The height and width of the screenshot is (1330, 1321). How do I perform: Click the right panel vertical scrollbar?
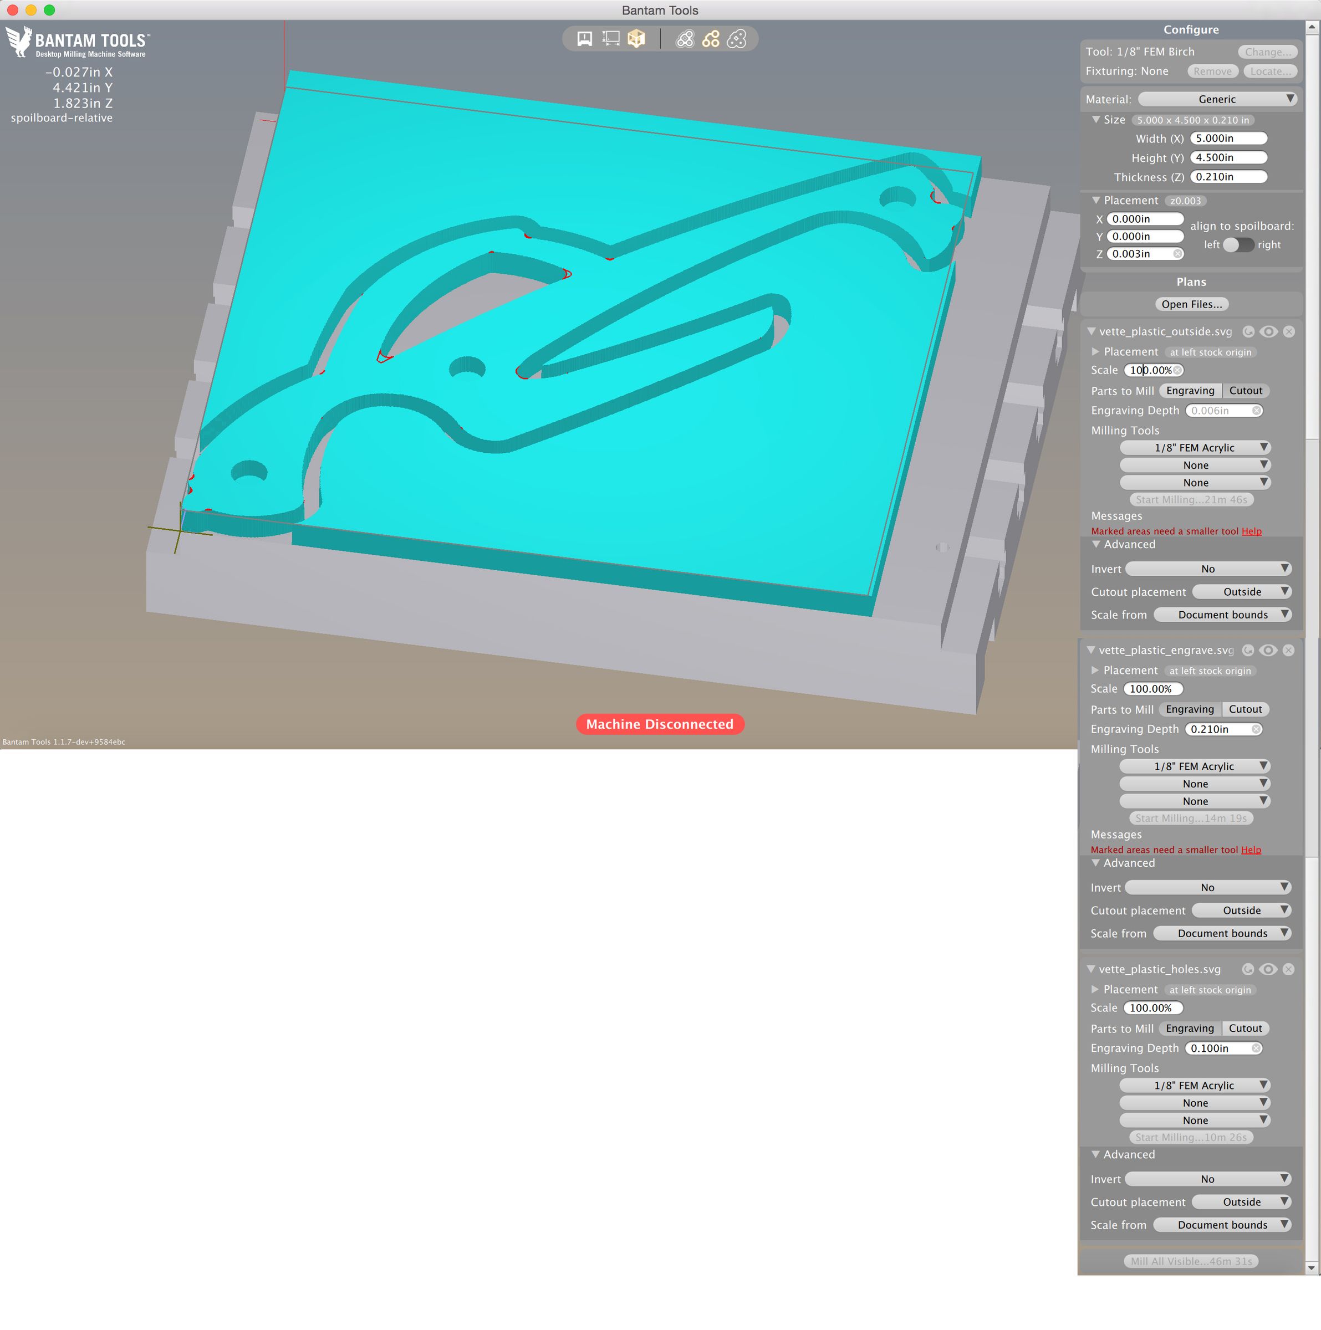[x=1312, y=234]
